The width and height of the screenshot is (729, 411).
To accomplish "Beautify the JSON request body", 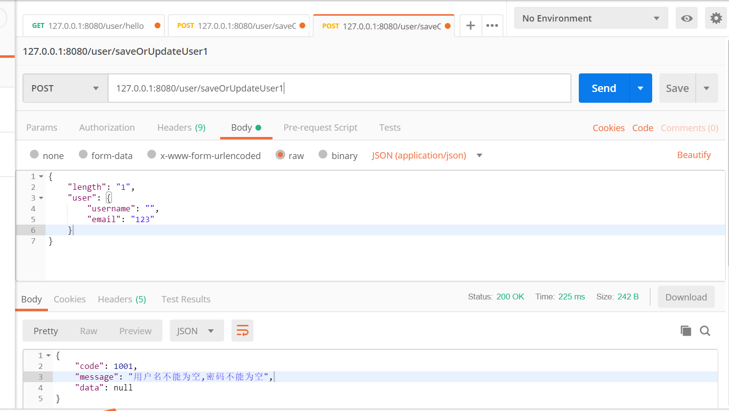I will click(x=694, y=155).
